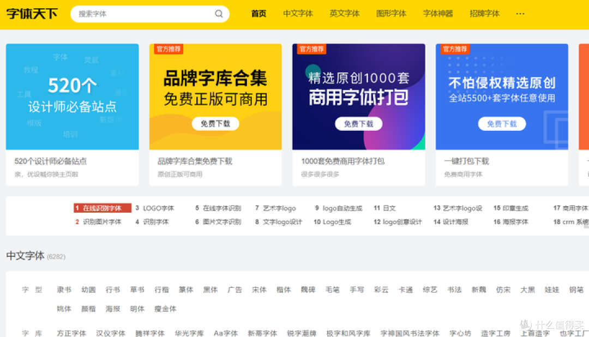Filter by font type 仿宋
This screenshot has height=337, width=589.
pyautogui.click(x=503, y=290)
